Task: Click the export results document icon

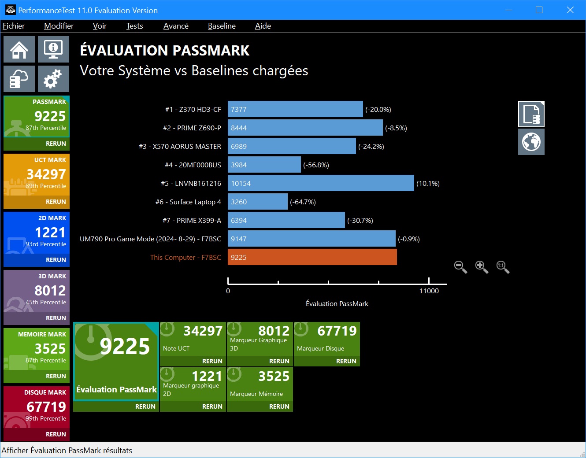Action: click(531, 114)
